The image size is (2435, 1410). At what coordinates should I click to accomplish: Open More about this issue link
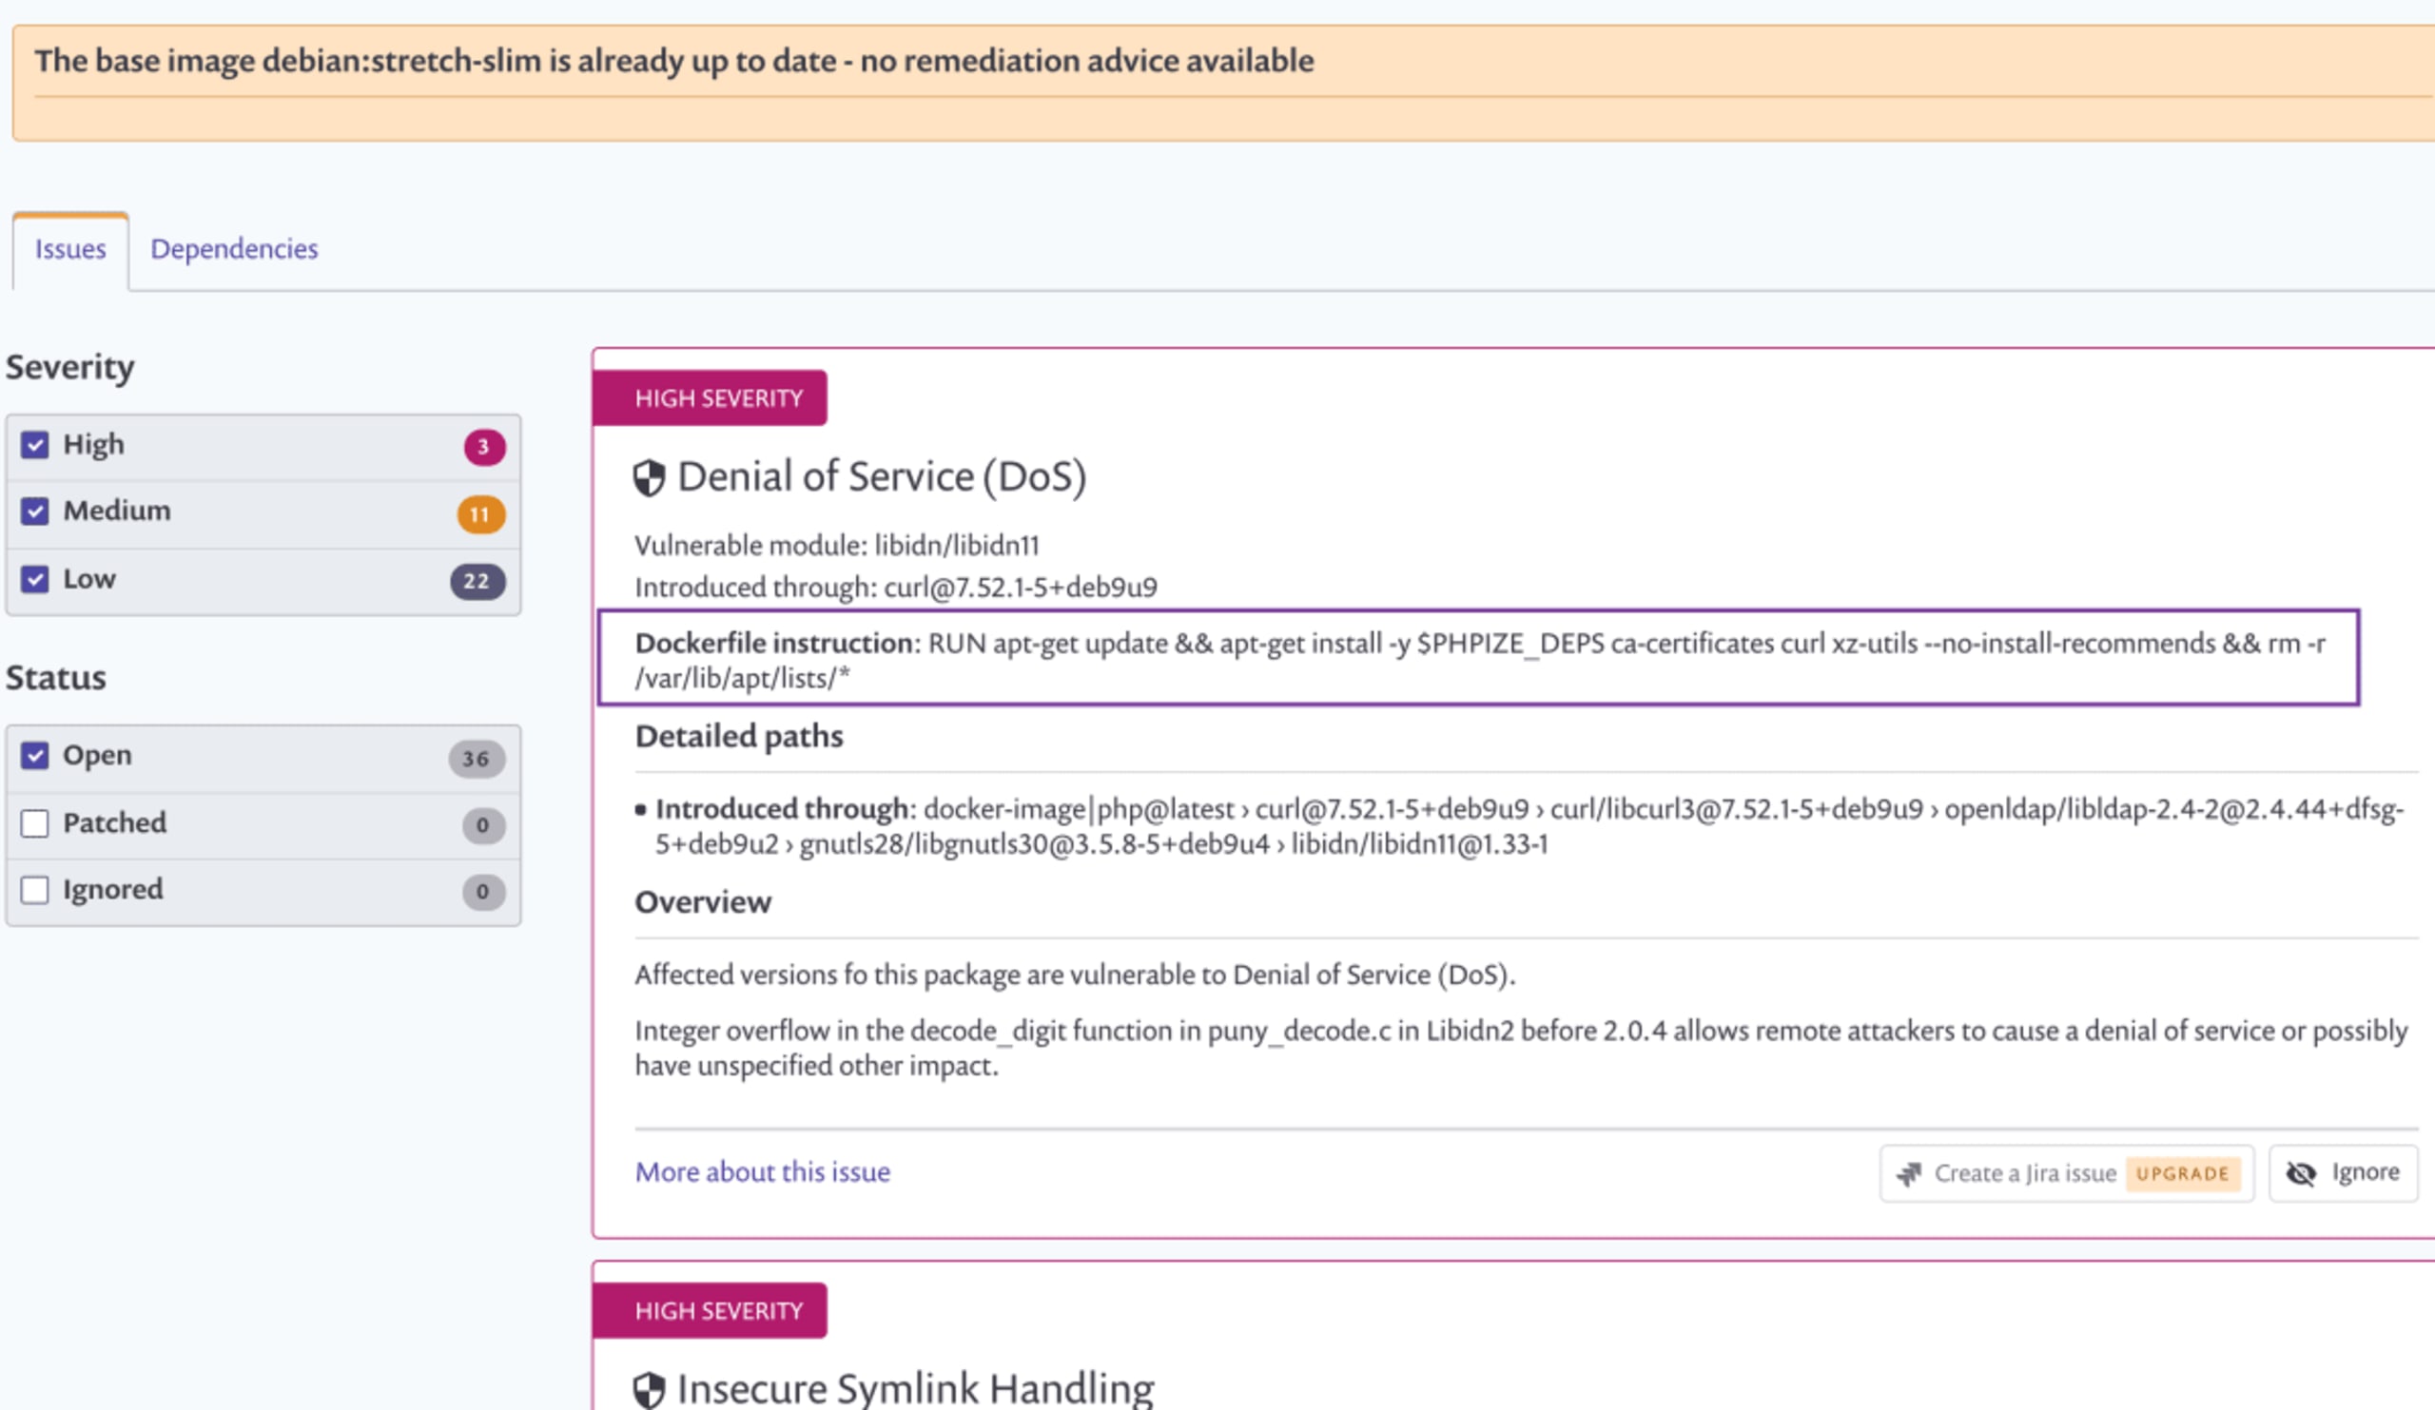(x=762, y=1171)
